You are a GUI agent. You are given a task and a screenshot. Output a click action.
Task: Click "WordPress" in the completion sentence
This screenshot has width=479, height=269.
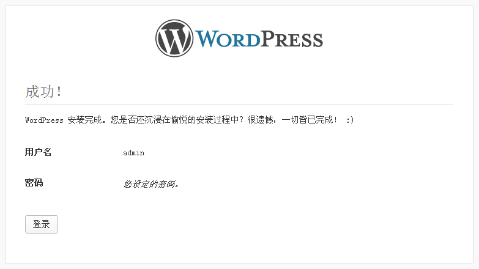click(44, 120)
